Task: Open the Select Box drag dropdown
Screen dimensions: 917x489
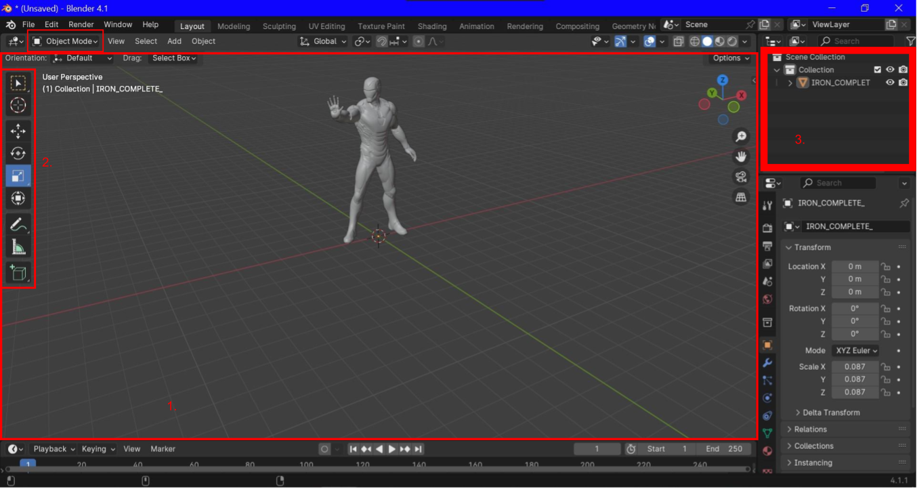Action: 174,58
